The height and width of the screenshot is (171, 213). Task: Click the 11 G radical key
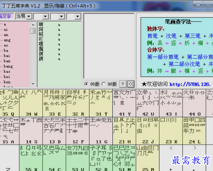101,131
